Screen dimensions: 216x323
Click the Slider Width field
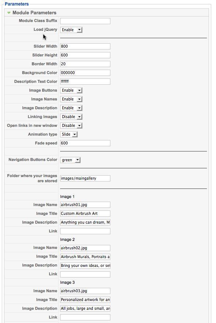point(85,46)
